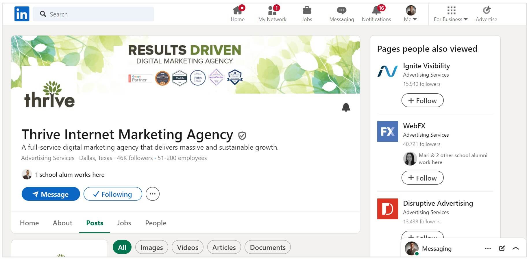Click the Advertise icon
The image size is (529, 260).
pyautogui.click(x=487, y=11)
